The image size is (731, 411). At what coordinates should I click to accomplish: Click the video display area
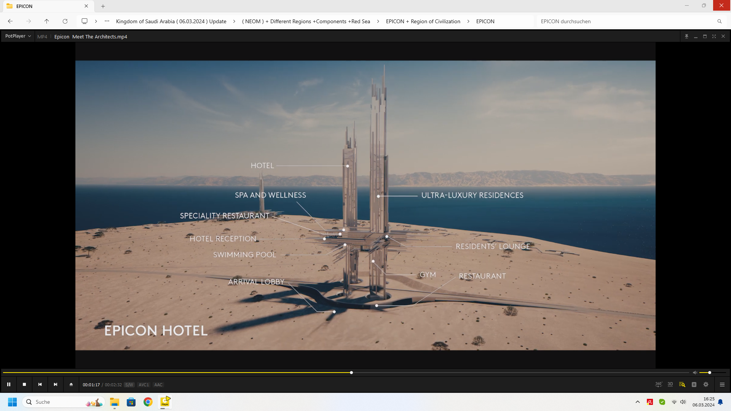coord(365,205)
